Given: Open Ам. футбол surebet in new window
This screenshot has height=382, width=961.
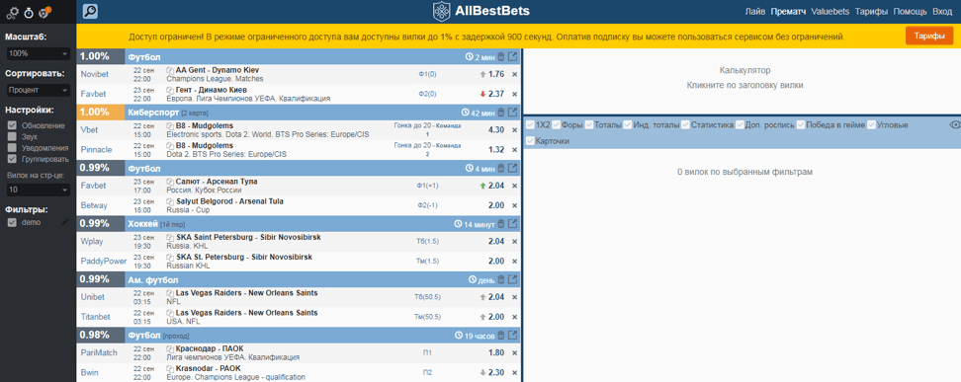Looking at the screenshot, I should point(513,279).
